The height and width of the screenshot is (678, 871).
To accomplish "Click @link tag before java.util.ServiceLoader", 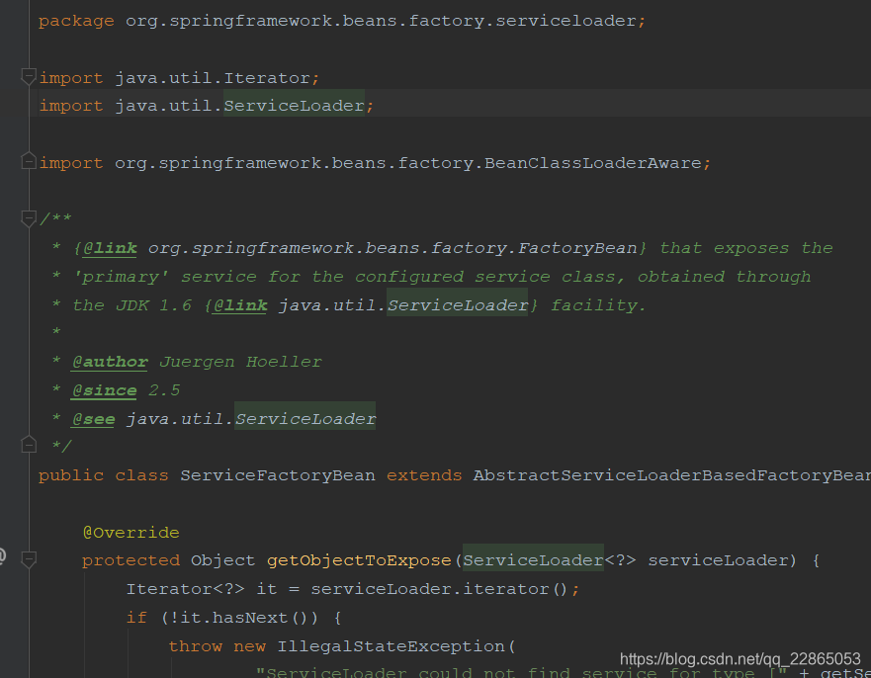I will (240, 305).
